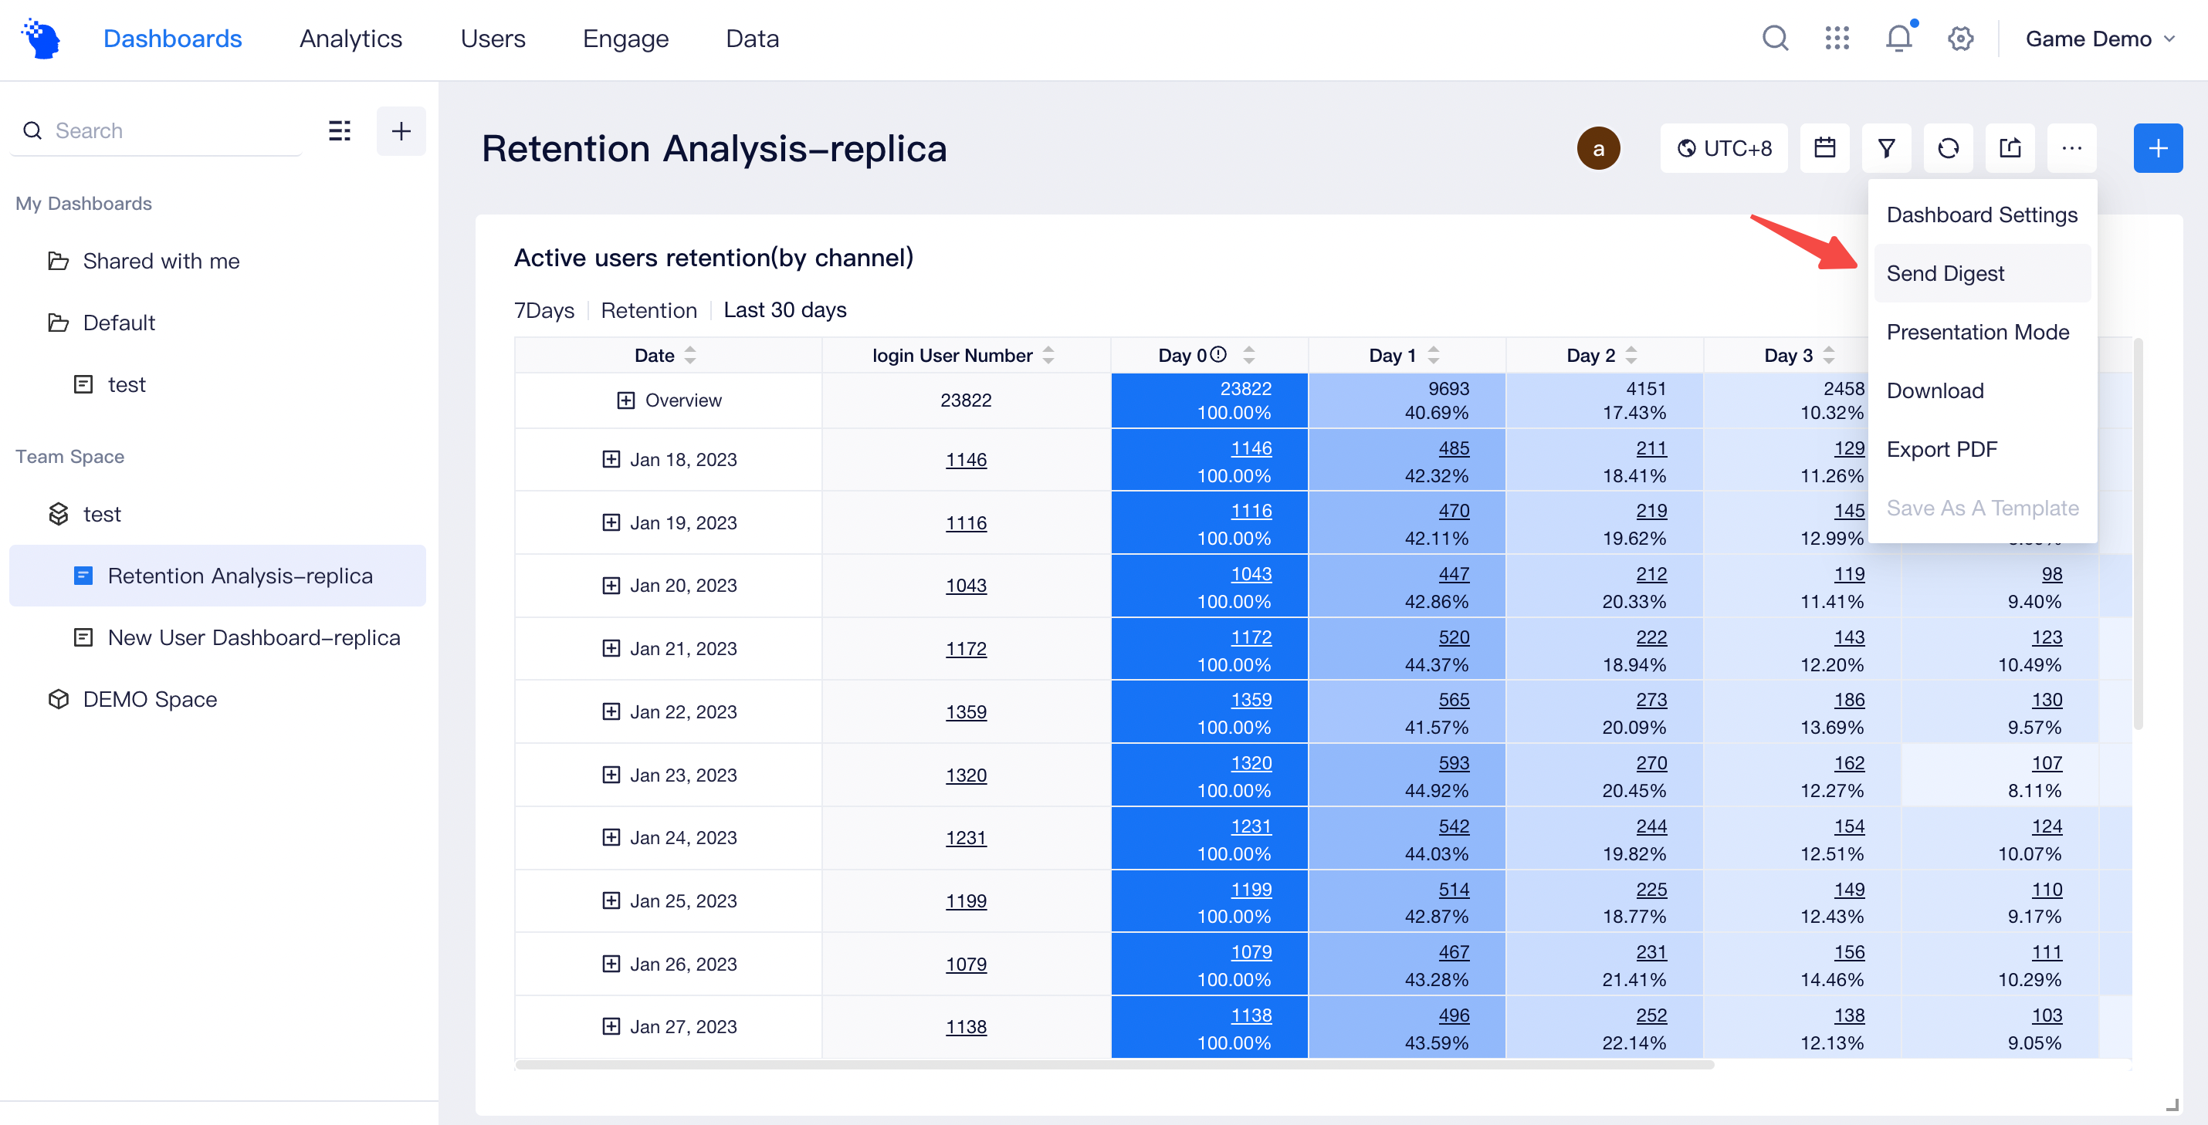Image resolution: width=2208 pixels, height=1125 pixels.
Task: Open the 1146 user count link
Action: pyautogui.click(x=965, y=459)
